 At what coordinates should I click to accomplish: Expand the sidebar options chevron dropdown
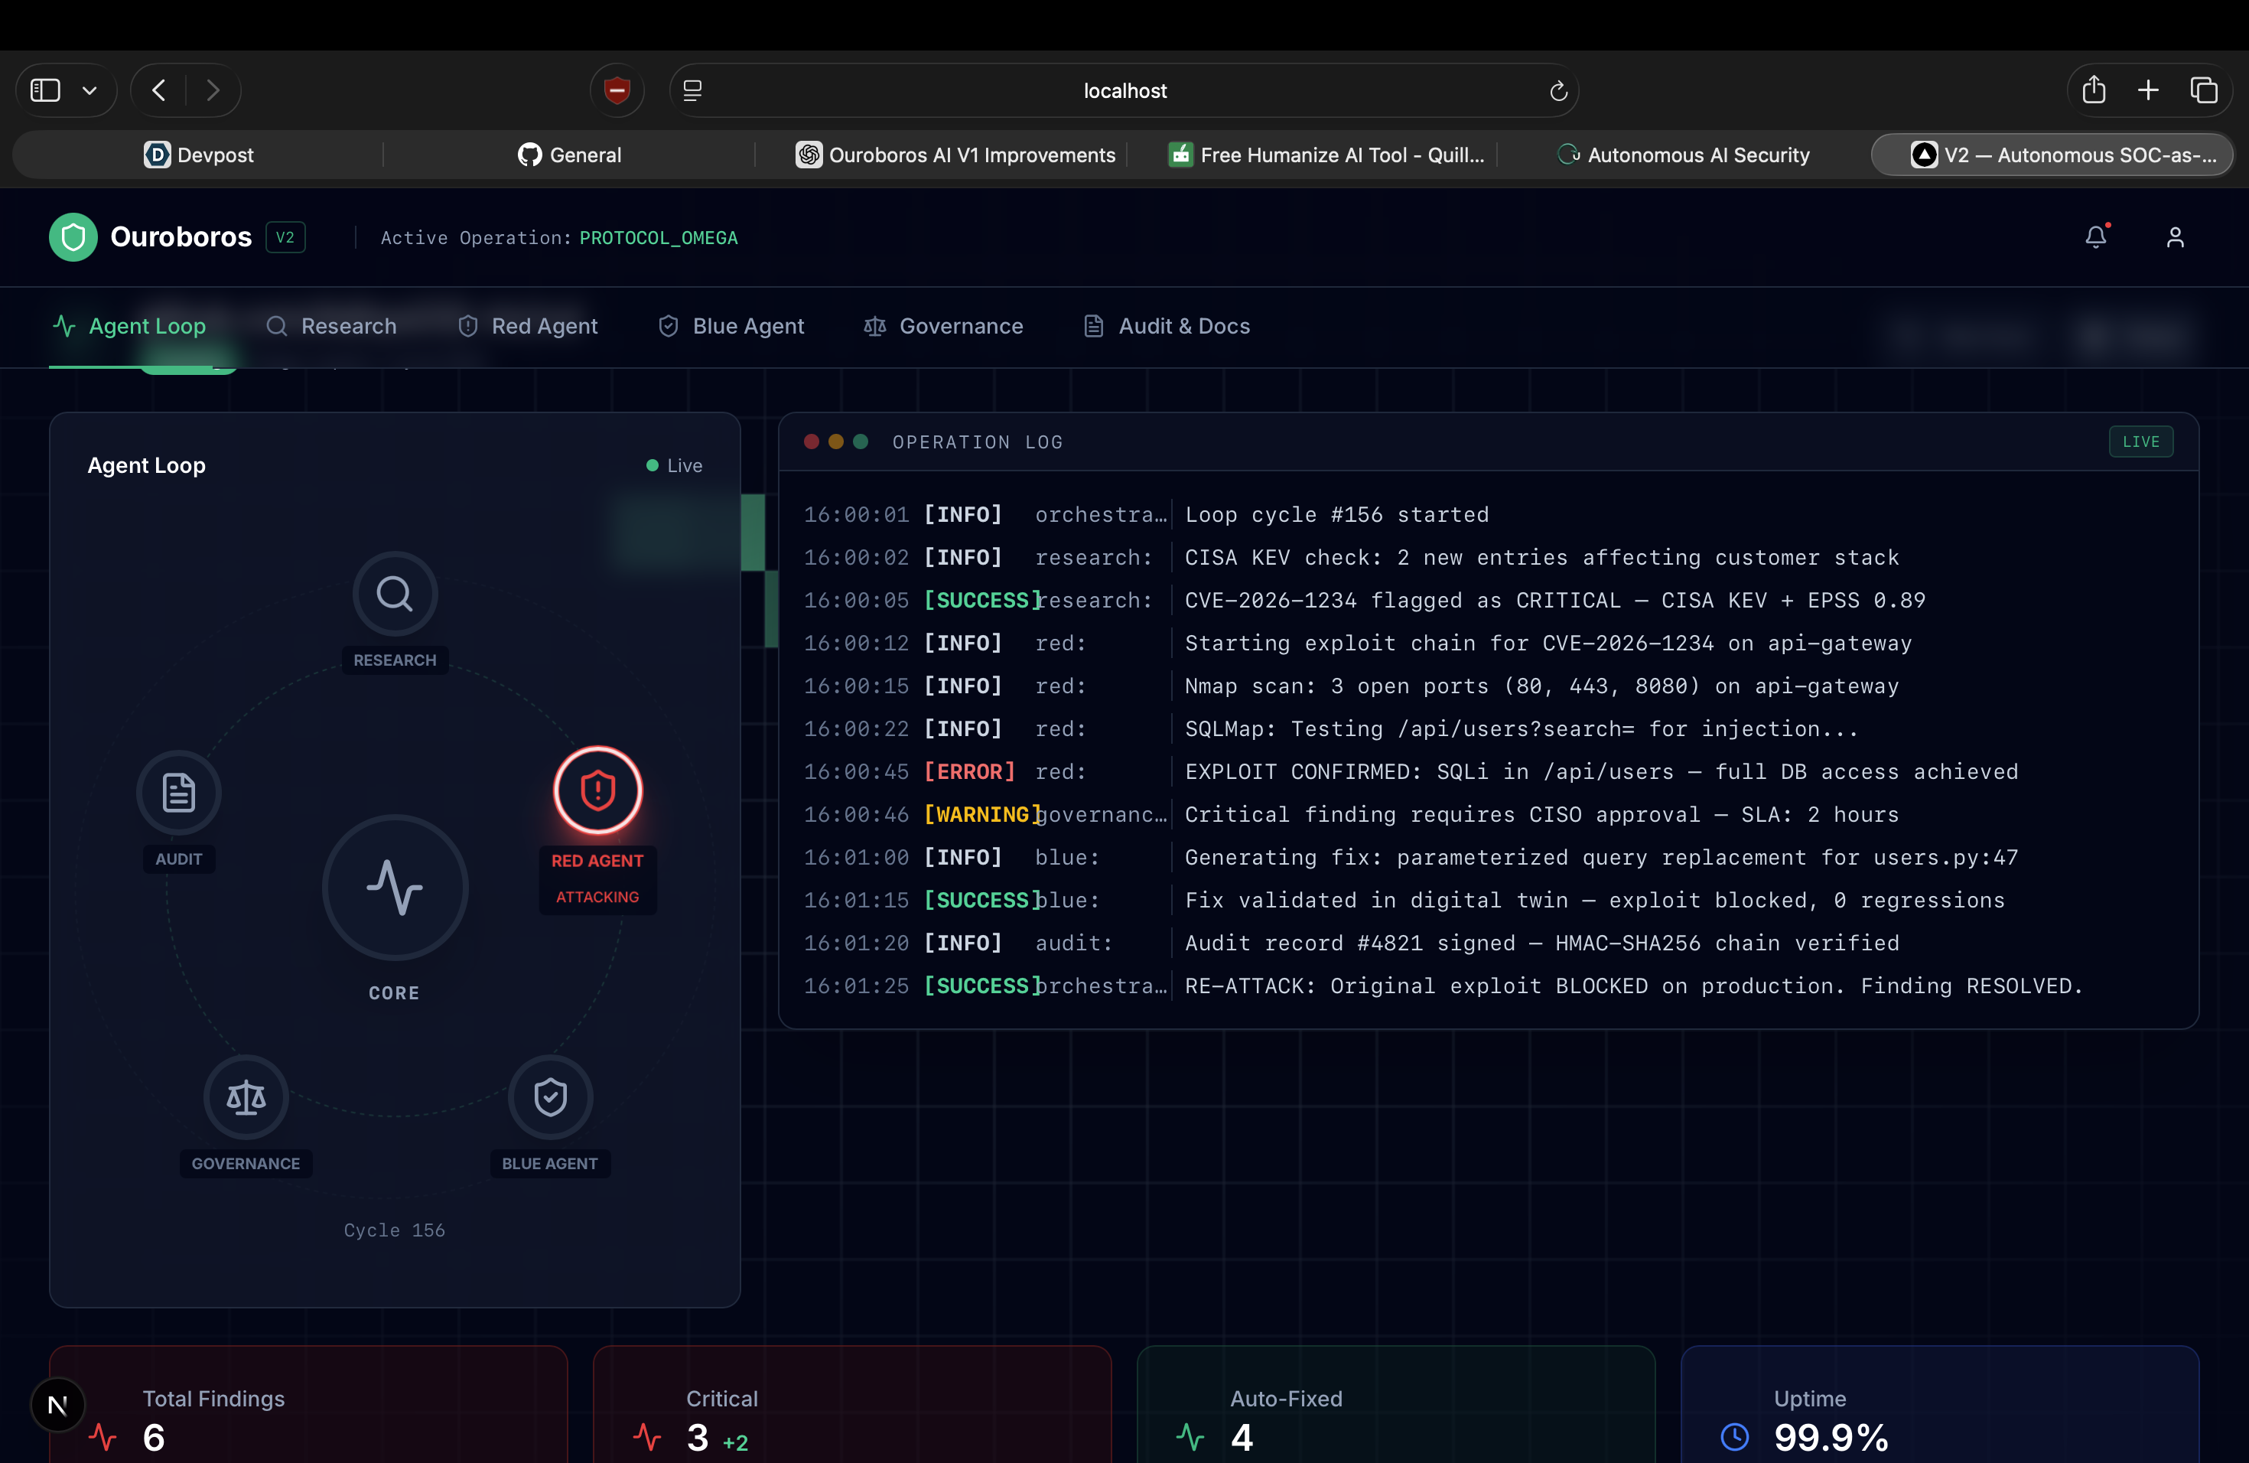point(90,91)
